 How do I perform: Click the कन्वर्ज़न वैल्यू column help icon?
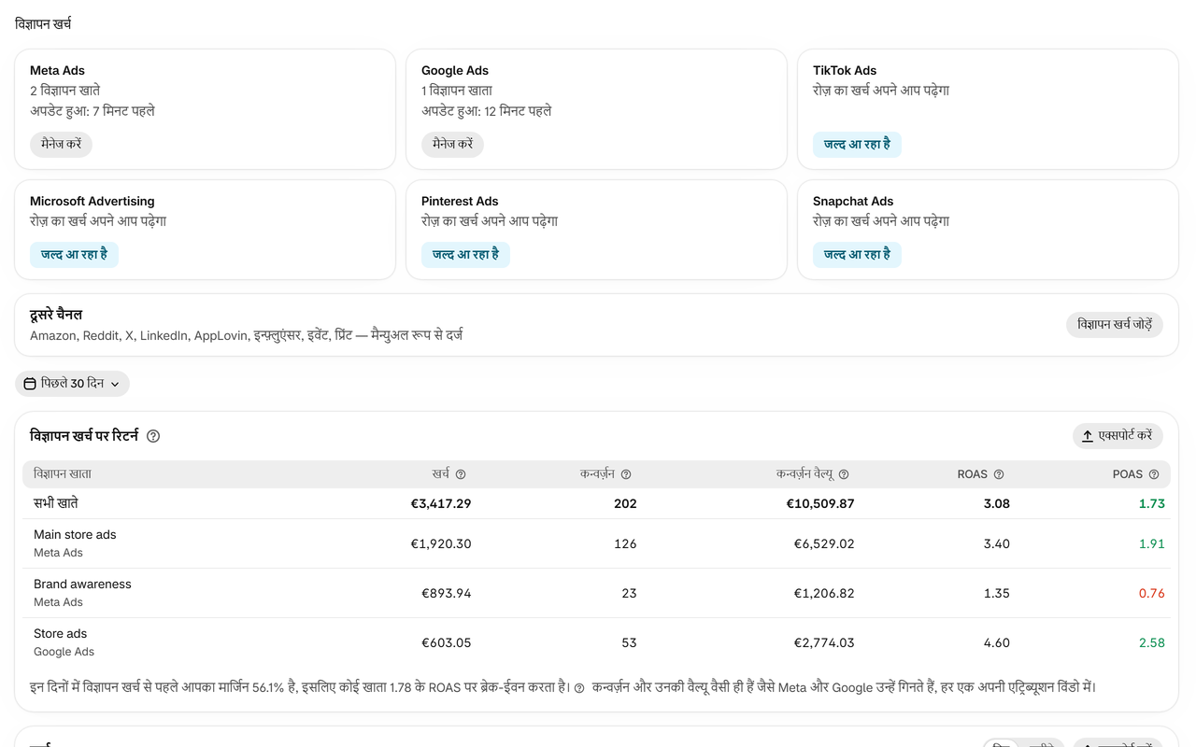[x=844, y=474]
